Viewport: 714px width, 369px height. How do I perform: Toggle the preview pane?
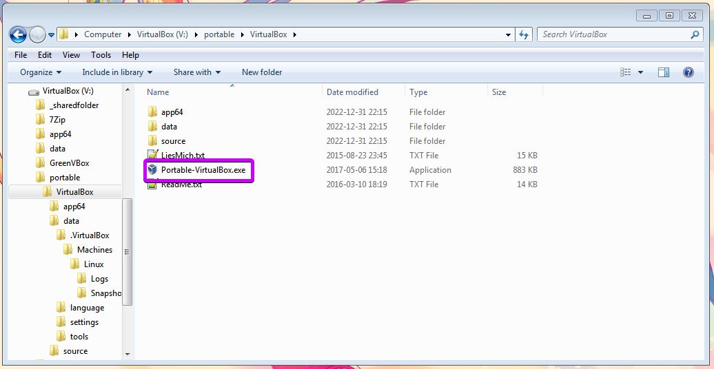coord(664,72)
